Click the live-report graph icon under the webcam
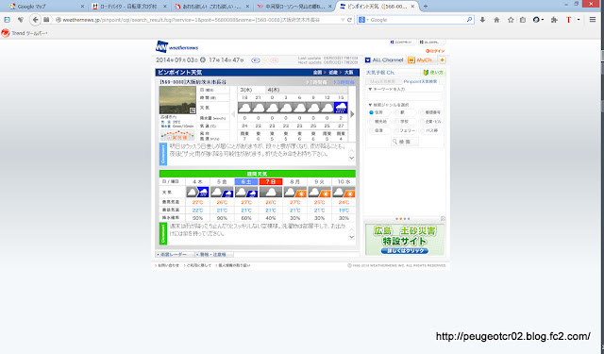Screen dimensions: 604x354 point(177,135)
